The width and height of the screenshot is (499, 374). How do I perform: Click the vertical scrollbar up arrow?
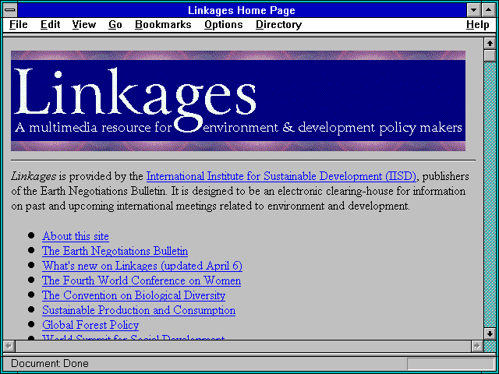[490, 44]
